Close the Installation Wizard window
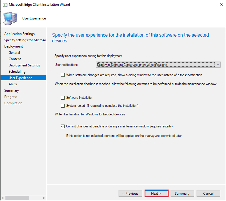 coord(221,5)
